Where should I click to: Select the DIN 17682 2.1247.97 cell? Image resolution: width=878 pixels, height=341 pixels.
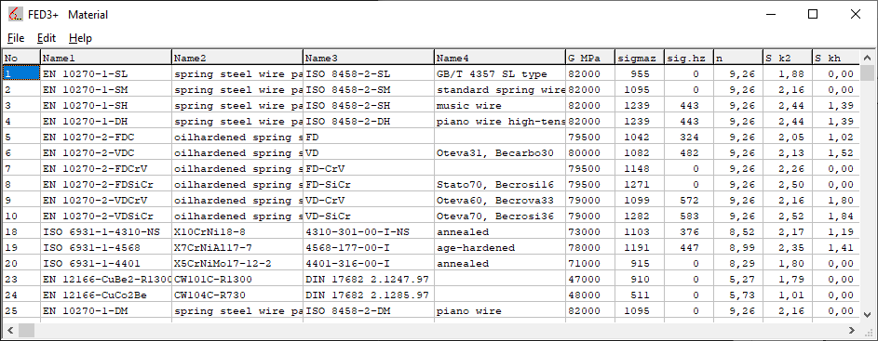pos(369,279)
